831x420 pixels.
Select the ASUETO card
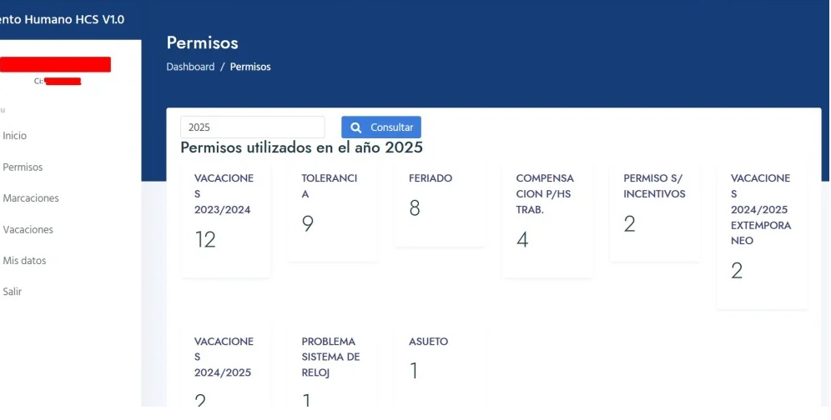(x=440, y=362)
